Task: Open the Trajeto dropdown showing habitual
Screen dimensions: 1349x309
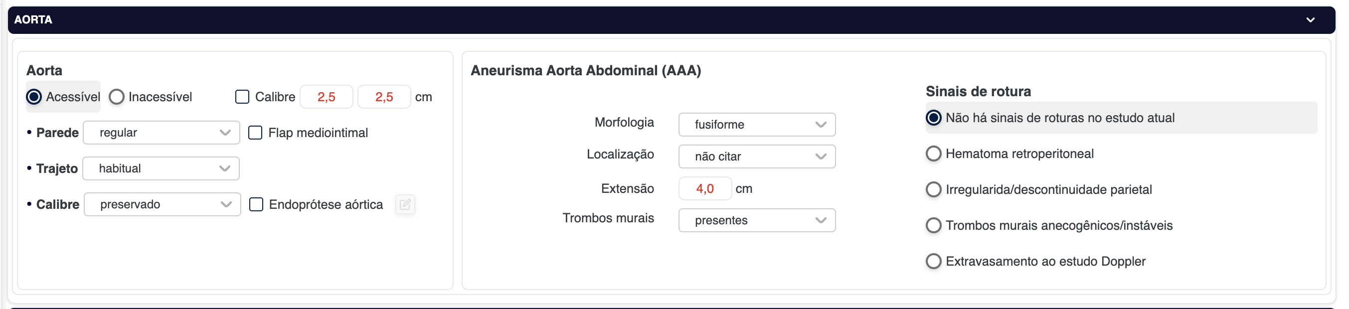Action: coord(162,168)
